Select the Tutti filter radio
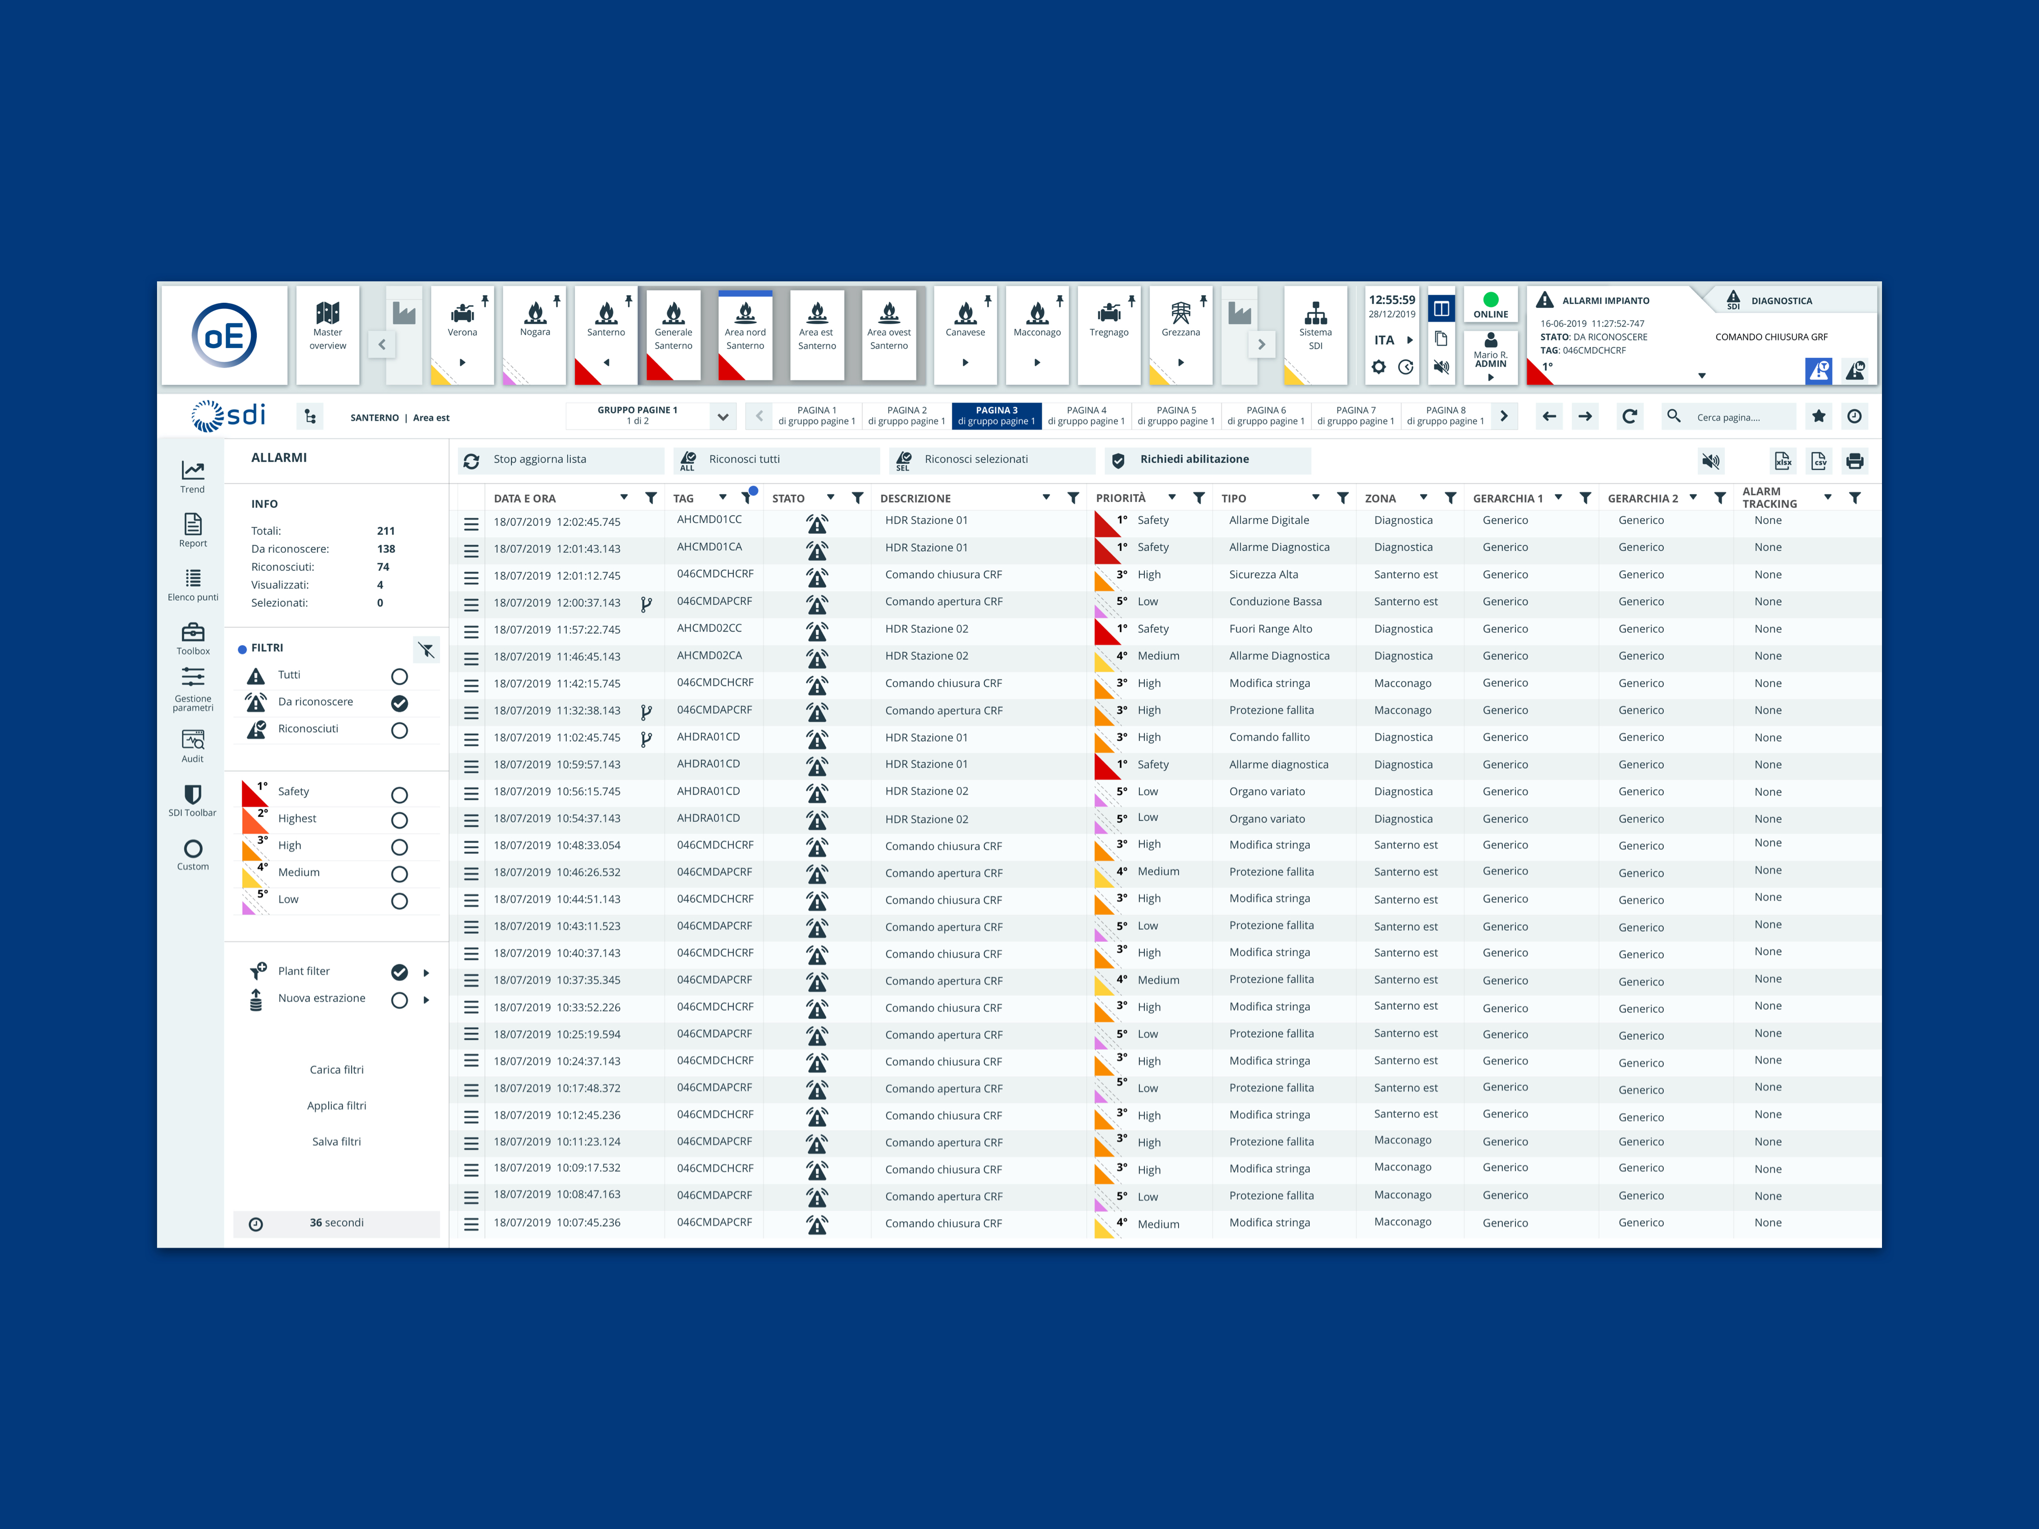Image resolution: width=2039 pixels, height=1529 pixels. click(399, 676)
